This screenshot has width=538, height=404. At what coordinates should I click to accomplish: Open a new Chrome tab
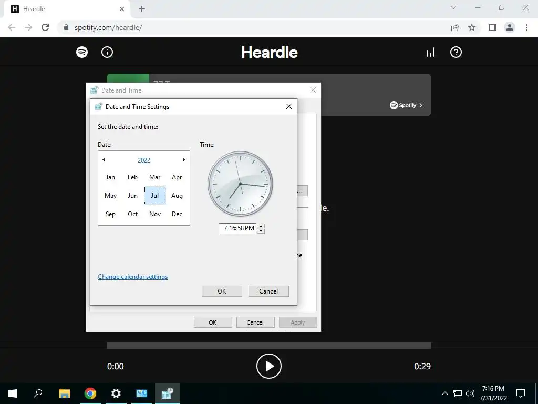pos(142,9)
